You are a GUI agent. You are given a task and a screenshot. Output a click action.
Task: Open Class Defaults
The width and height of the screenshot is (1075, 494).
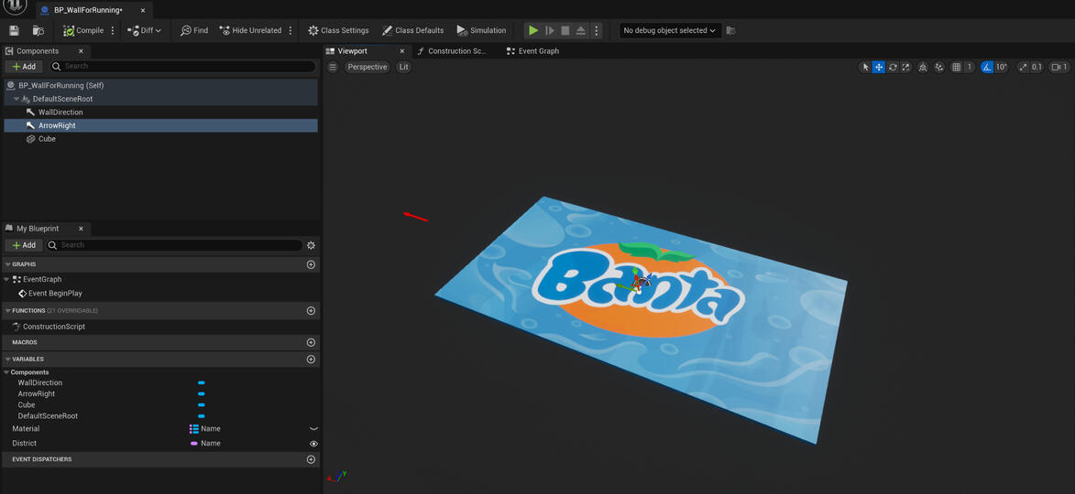pos(412,30)
